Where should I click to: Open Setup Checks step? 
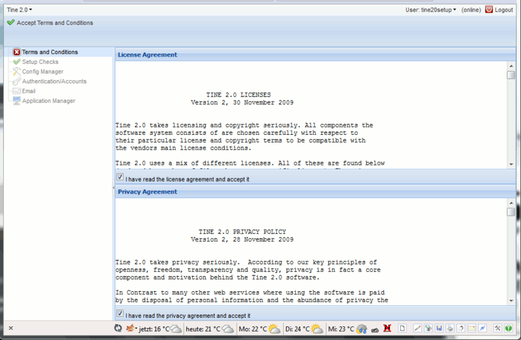[40, 62]
